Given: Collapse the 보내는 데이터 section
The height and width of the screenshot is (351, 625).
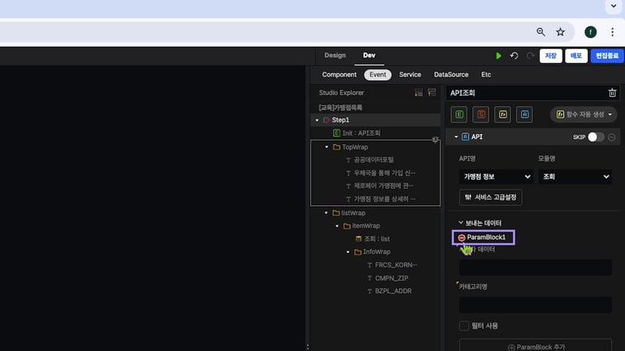Looking at the screenshot, I should click(x=460, y=223).
